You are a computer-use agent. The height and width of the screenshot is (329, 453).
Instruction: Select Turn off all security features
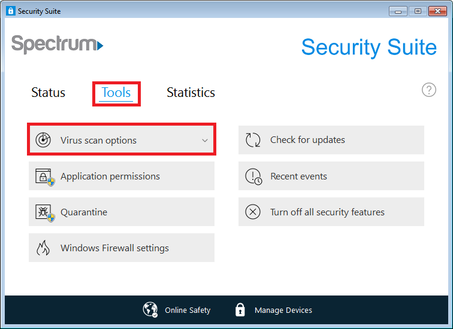coord(331,212)
